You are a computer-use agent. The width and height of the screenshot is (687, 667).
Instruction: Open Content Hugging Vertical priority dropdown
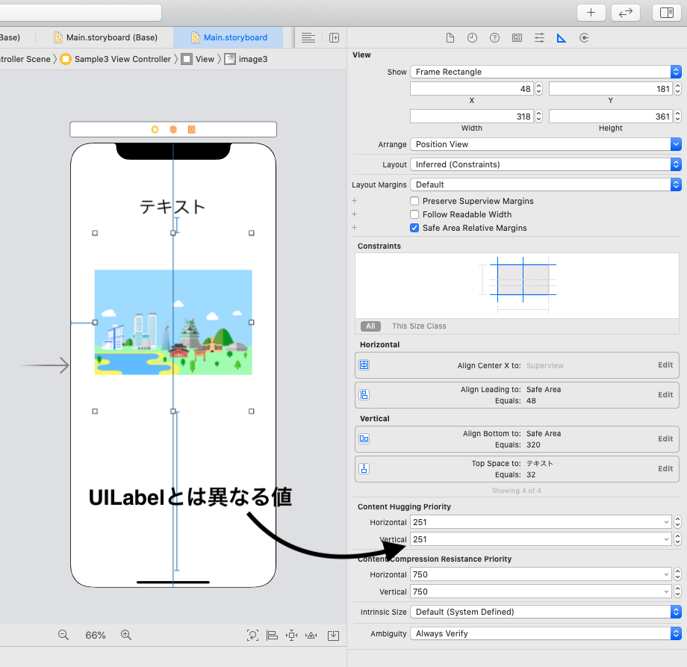666,539
